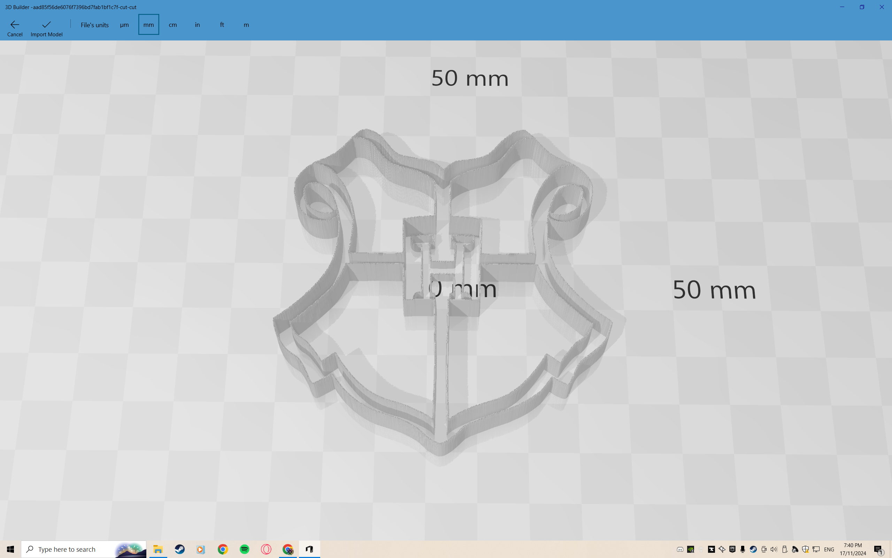Launch Google Chrome from the taskbar
The image size is (892, 558).
pyautogui.click(x=223, y=550)
